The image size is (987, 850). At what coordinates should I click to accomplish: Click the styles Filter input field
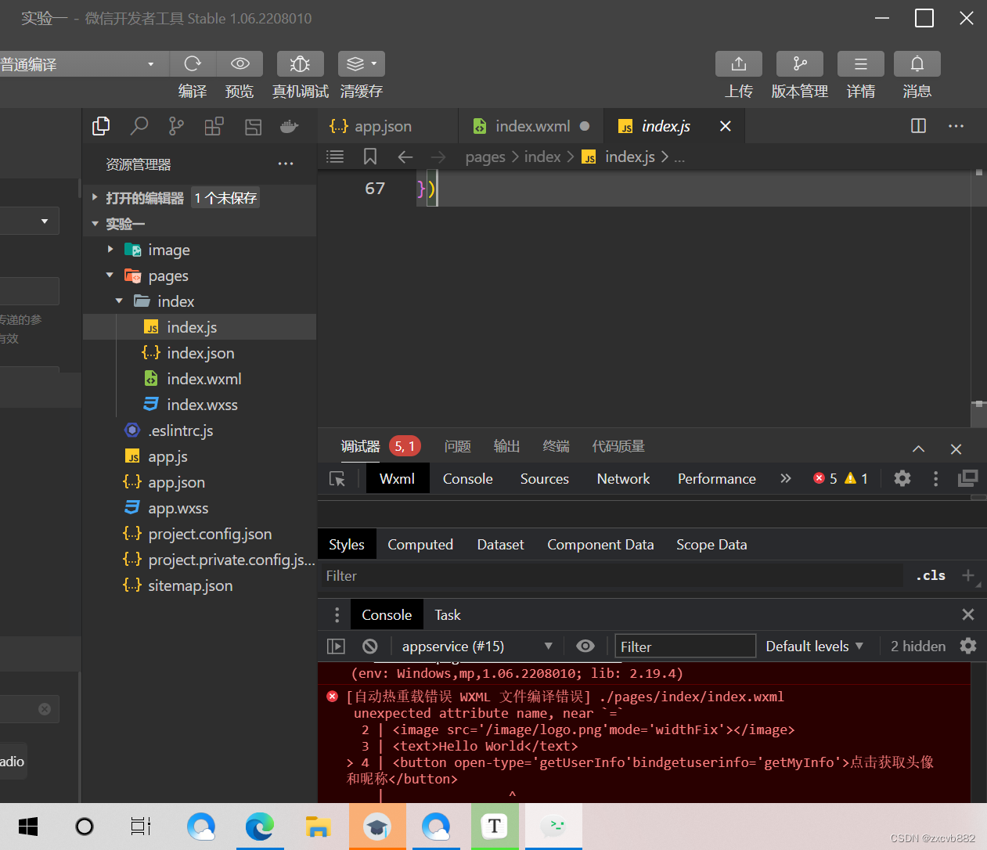tap(611, 576)
